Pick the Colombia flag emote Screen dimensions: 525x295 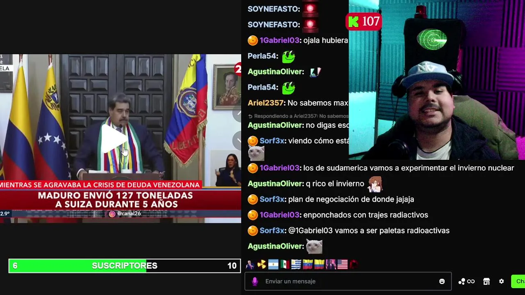(319, 265)
